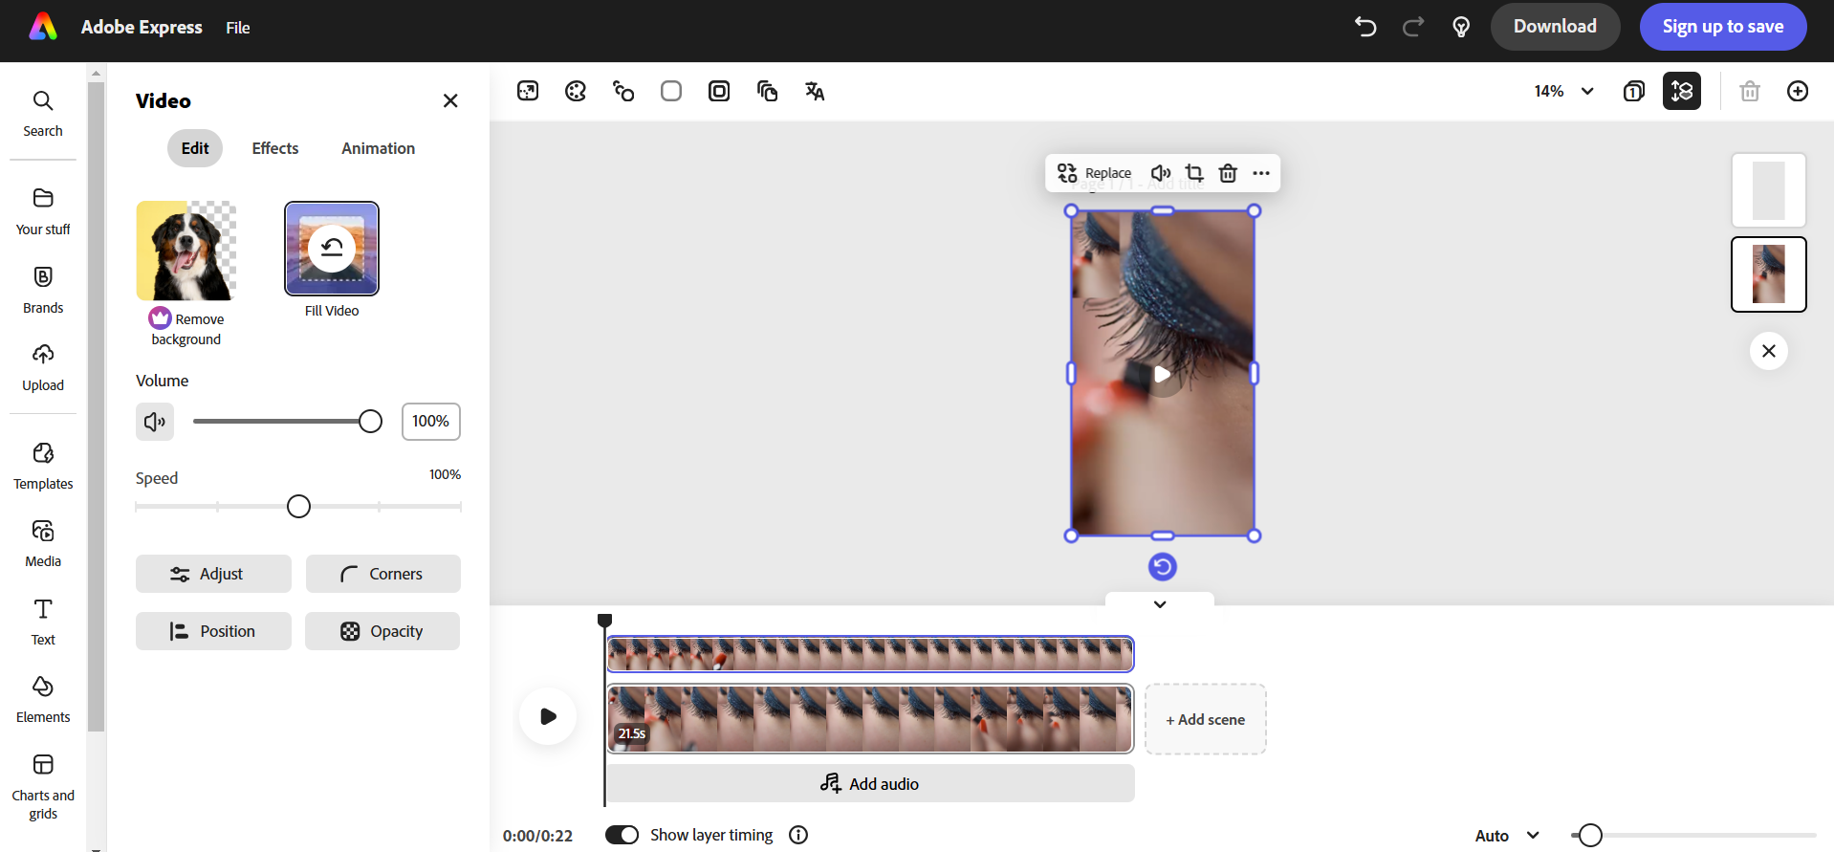Open the Brands panel
Image resolution: width=1834 pixels, height=852 pixels.
[x=43, y=290]
